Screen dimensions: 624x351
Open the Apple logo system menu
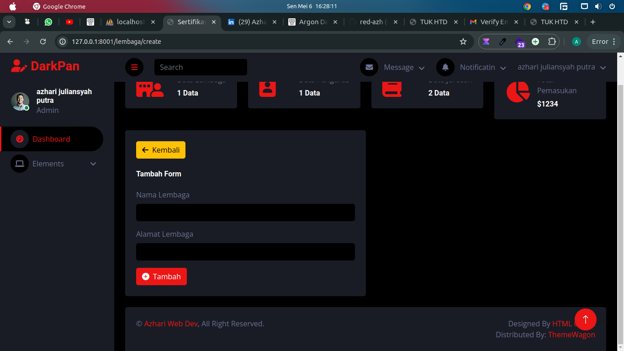tap(12, 6)
